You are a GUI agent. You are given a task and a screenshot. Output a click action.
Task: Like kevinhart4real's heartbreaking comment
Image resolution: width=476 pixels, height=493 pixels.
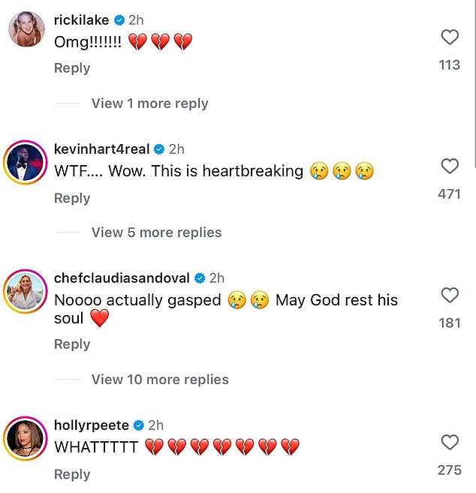click(x=450, y=166)
